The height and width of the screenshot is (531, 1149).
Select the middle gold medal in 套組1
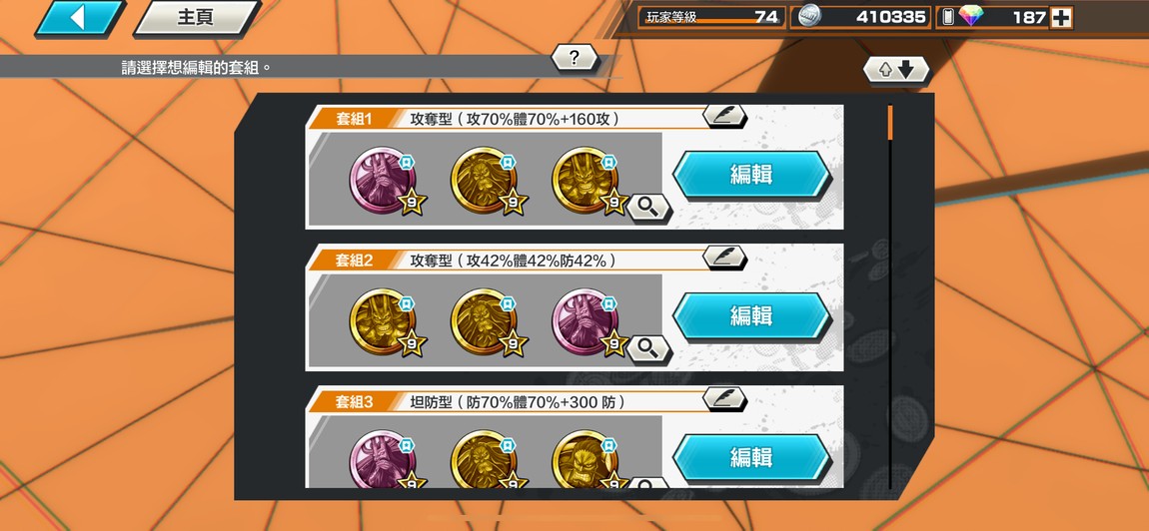coord(486,180)
